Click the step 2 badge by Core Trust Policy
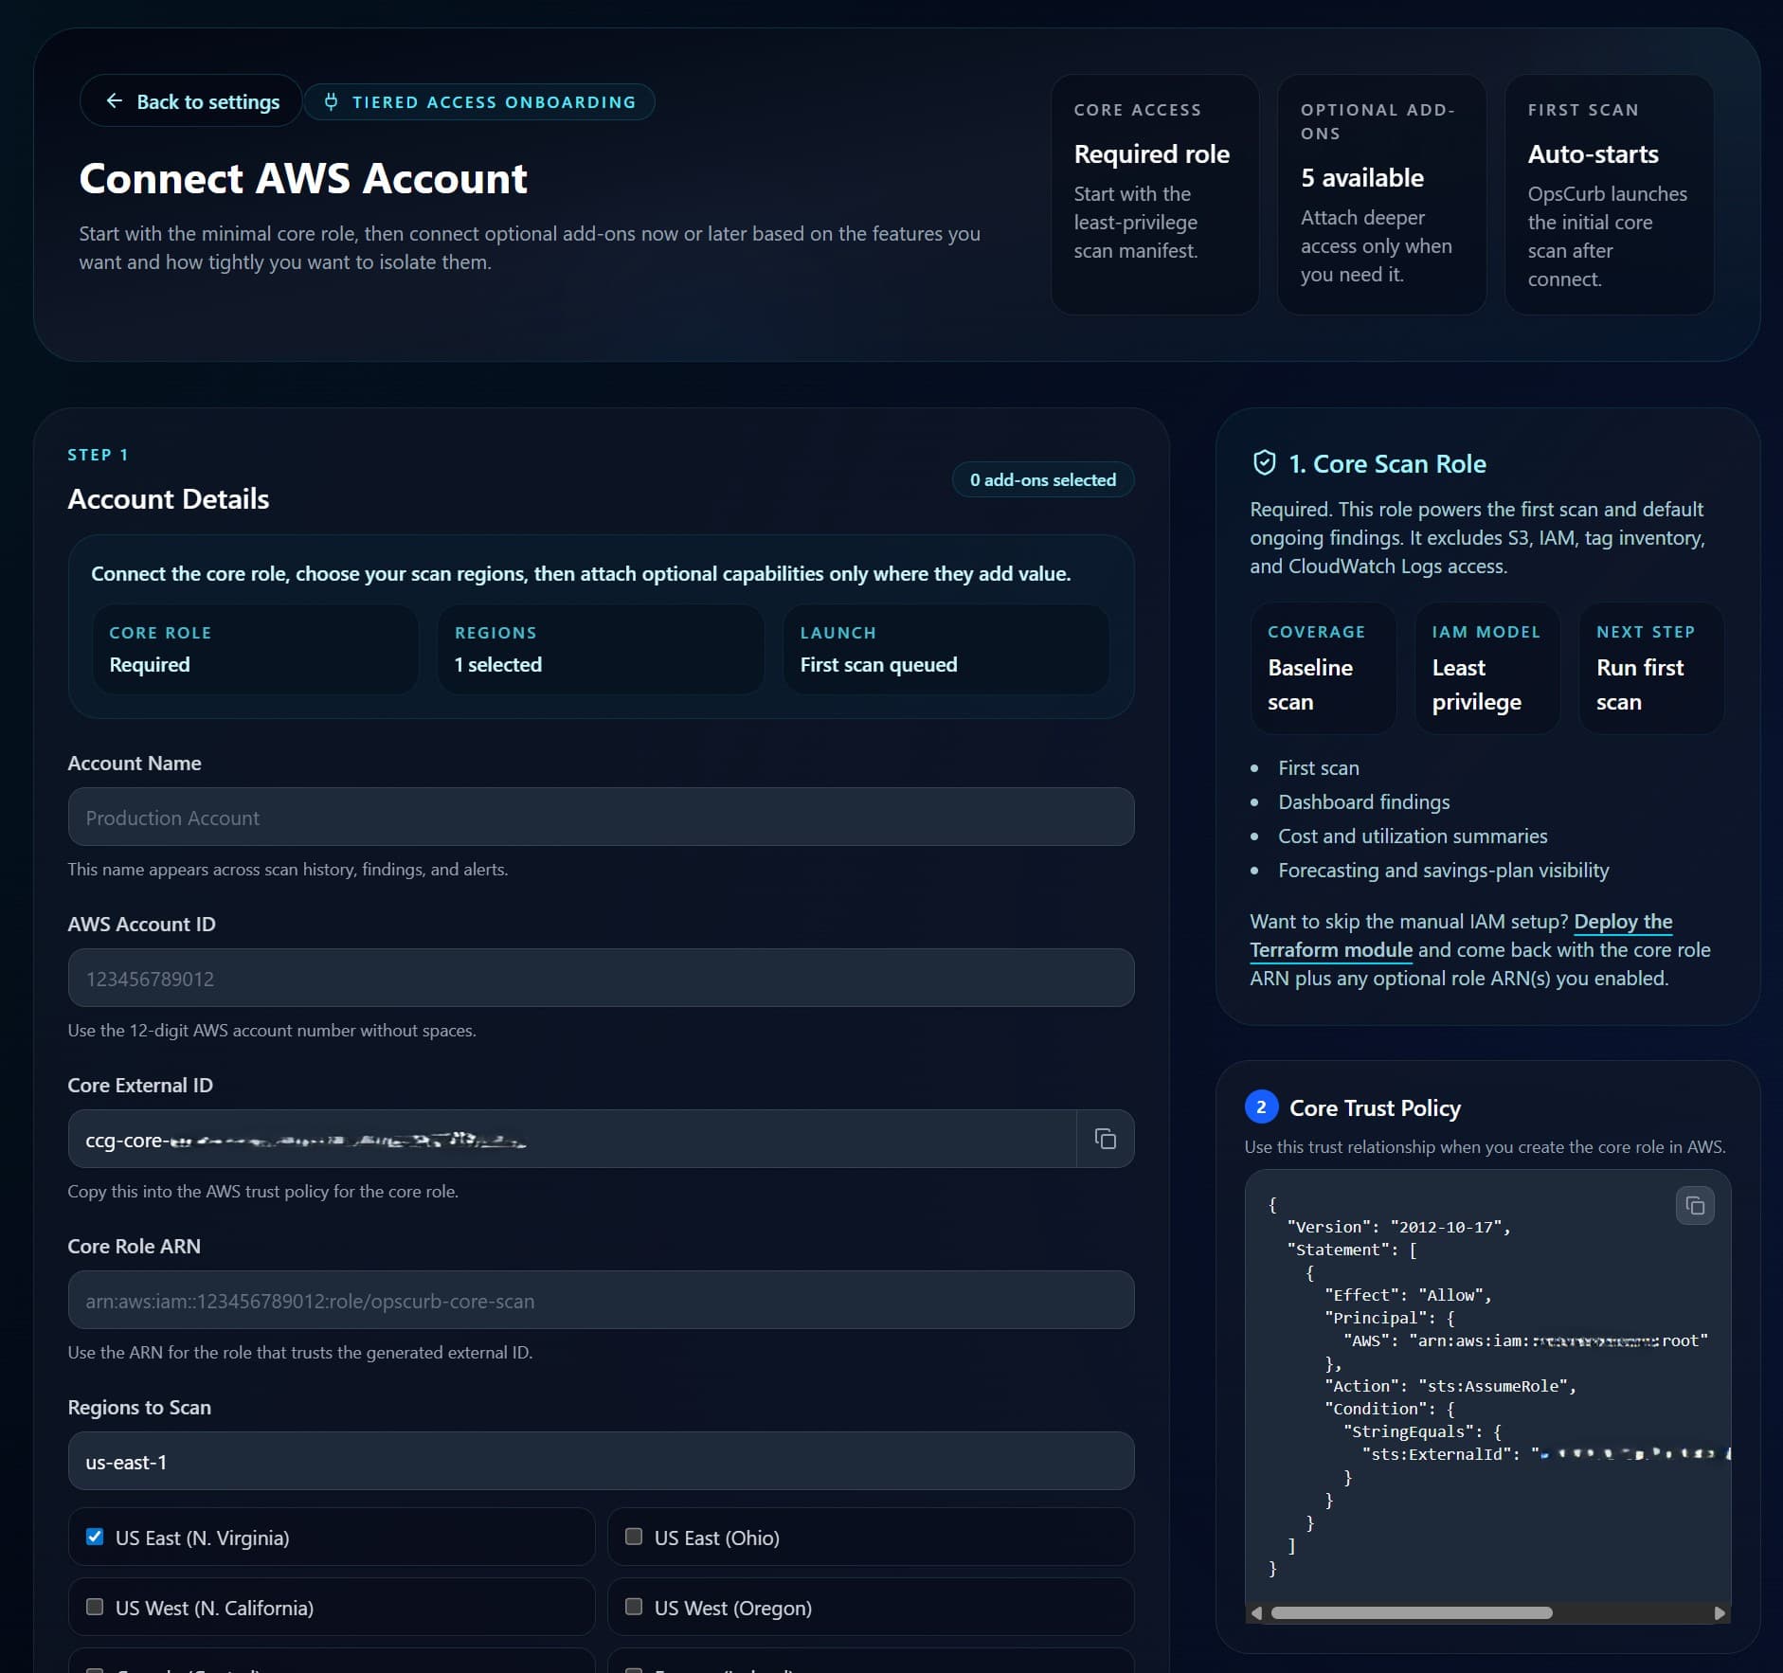The width and height of the screenshot is (1783, 1673). point(1261,1107)
